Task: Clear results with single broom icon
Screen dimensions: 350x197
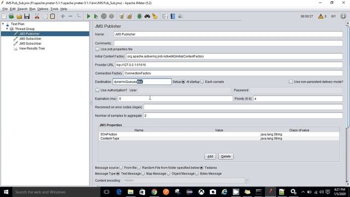Action: (x=121, y=16)
